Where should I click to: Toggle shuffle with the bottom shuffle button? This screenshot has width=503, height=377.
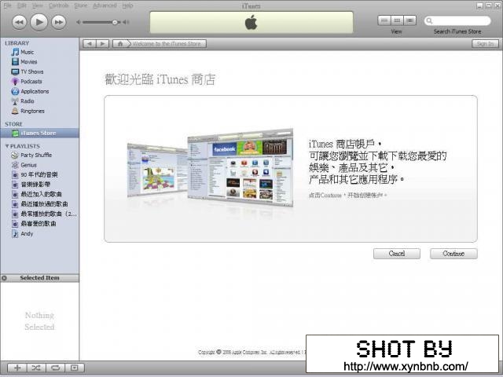(x=36, y=368)
